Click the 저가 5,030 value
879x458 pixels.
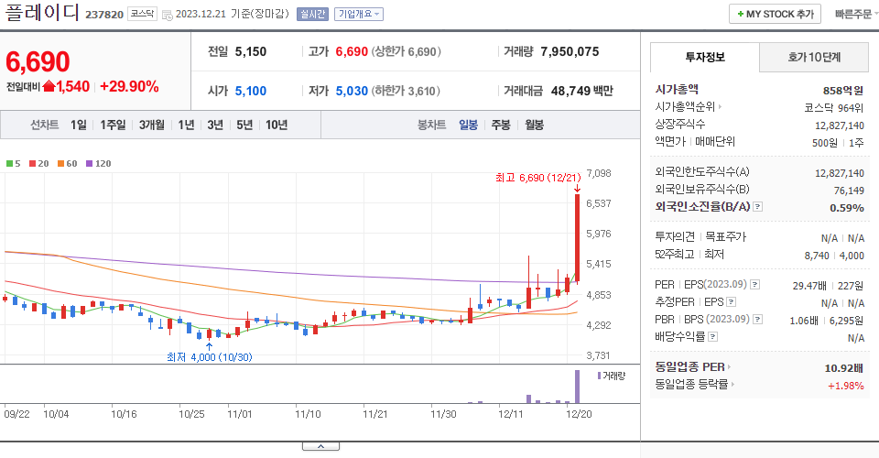click(x=352, y=91)
